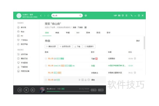Click the next track button
Image resolution: width=159 pixels, height=106 pixels.
pyautogui.click(x=33, y=90)
